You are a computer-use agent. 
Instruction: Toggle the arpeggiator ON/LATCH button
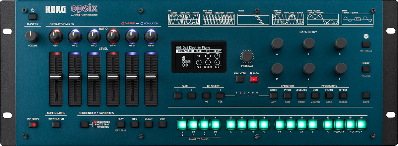(x=56, y=125)
